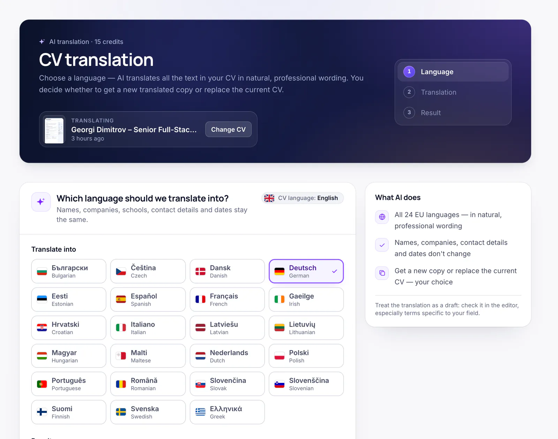Choose Português Portuguese language card
Viewport: 558px width, 439px height.
[69, 384]
